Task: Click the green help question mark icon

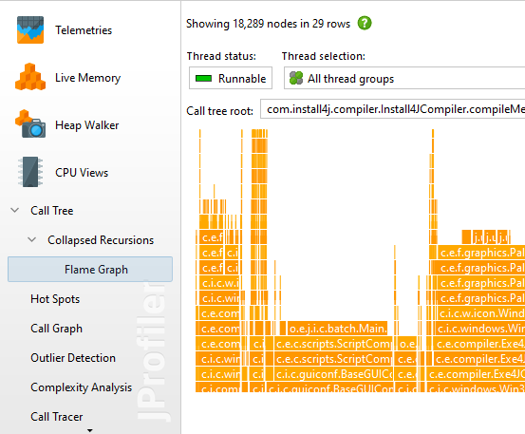Action: [365, 23]
